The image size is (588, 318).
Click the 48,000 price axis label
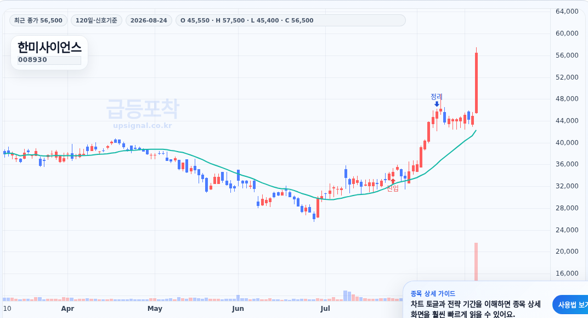(x=567, y=99)
